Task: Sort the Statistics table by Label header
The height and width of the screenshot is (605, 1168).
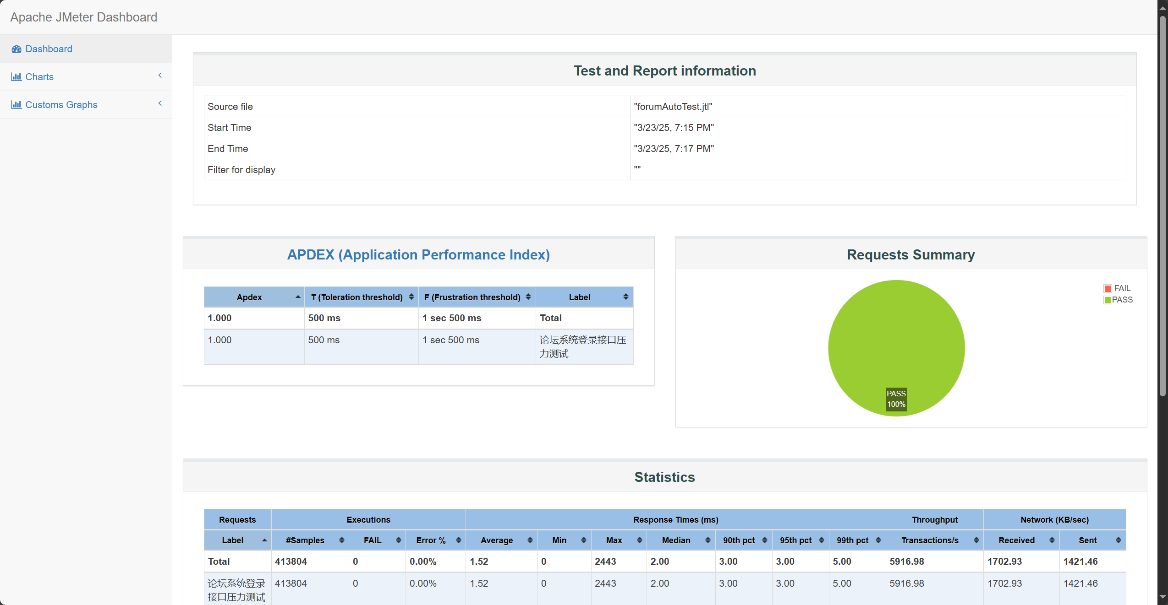Action: pyautogui.click(x=233, y=540)
